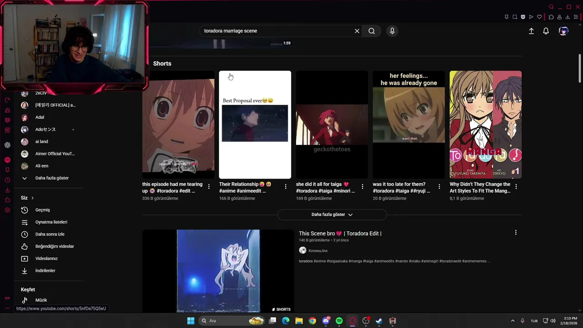Screen dimensions: 583x328
Task: Open more options for 'was it too late for them?' short
Action: coord(439,186)
